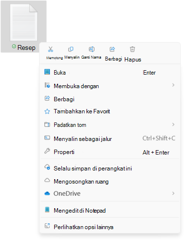Click the Memotong label text
The height and width of the screenshot is (247, 192).
(x=55, y=58)
